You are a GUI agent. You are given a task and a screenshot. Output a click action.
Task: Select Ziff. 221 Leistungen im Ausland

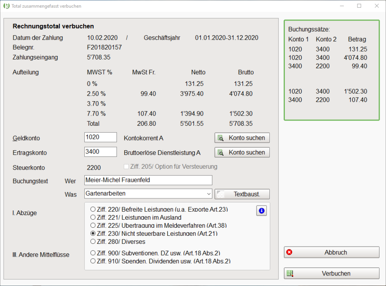93,217
